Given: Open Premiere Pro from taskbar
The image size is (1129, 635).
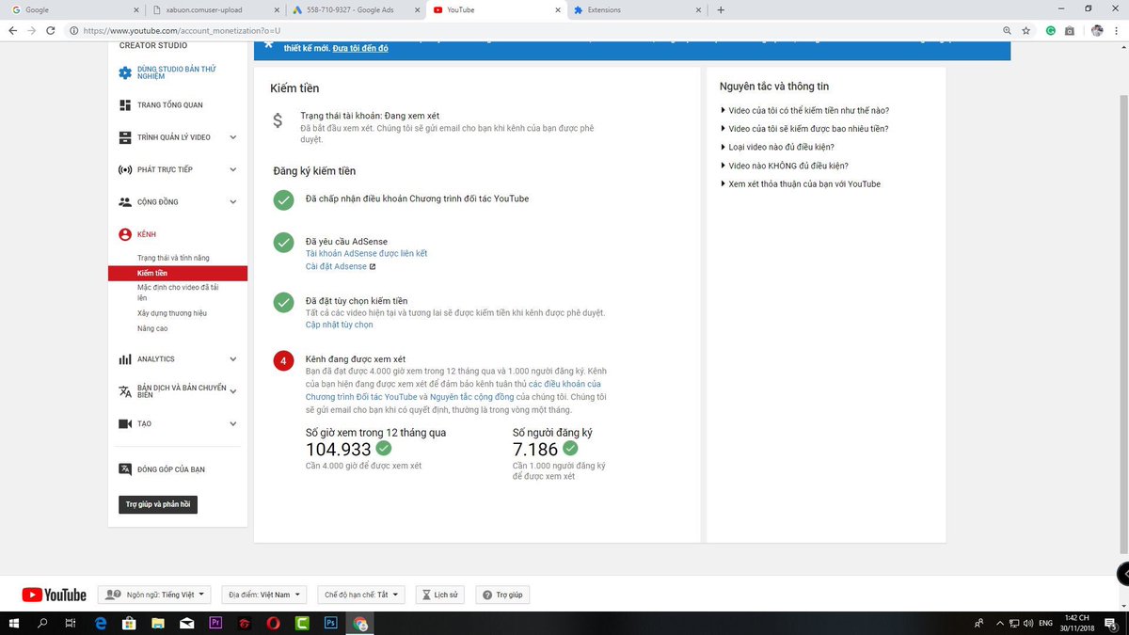Looking at the screenshot, I should [215, 623].
